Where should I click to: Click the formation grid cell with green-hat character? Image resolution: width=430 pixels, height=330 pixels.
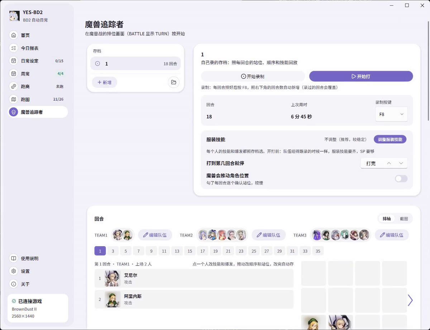314,323
